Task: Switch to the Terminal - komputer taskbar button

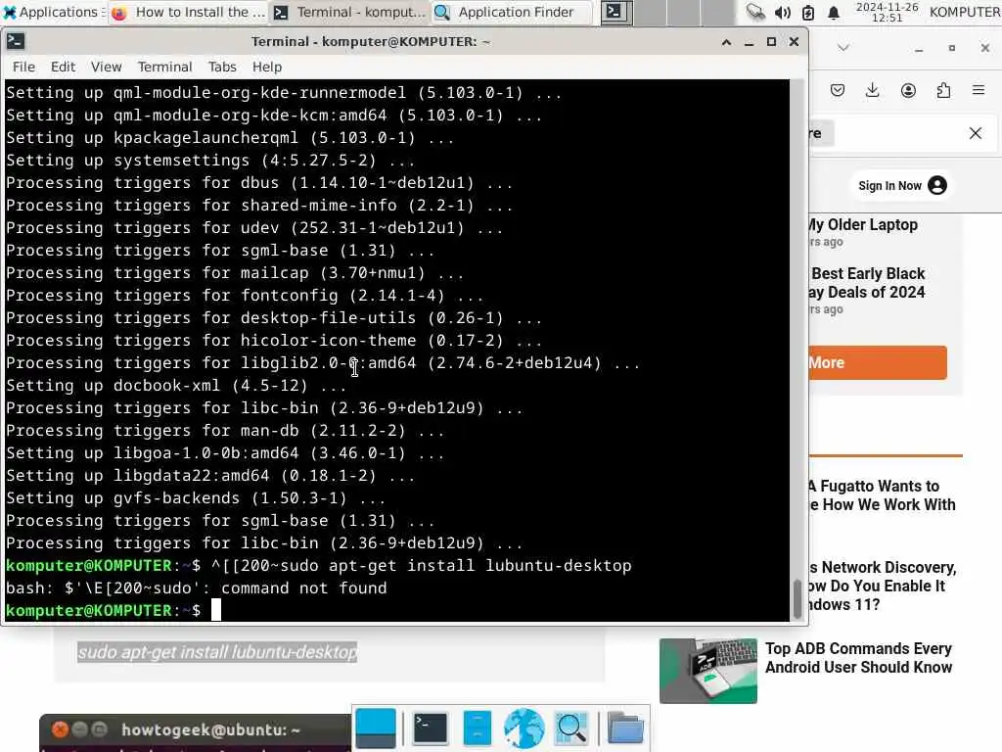Action: tap(350, 12)
